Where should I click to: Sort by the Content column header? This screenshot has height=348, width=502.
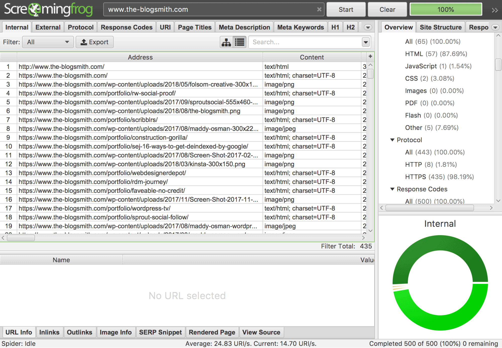click(312, 57)
